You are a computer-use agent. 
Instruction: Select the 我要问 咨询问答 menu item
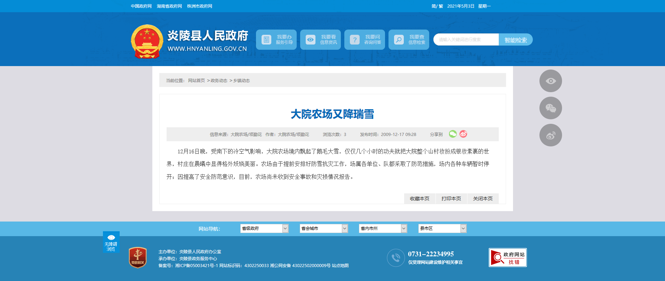[364, 40]
